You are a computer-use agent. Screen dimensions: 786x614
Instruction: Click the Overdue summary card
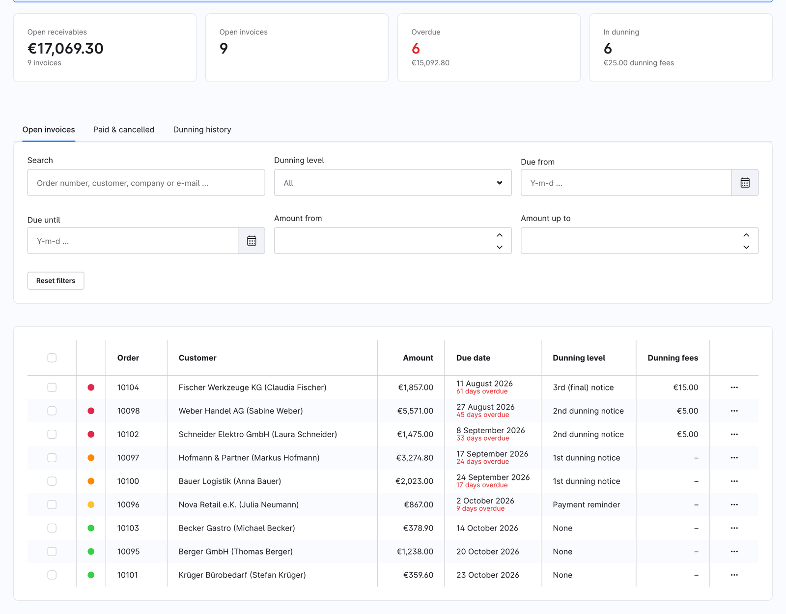click(x=489, y=48)
